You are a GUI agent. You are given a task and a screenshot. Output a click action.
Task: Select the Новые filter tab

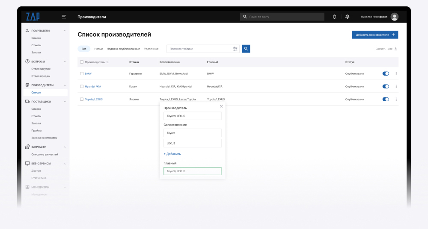[98, 49]
